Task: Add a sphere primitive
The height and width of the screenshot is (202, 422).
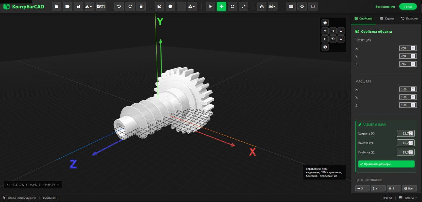Action: (170, 6)
